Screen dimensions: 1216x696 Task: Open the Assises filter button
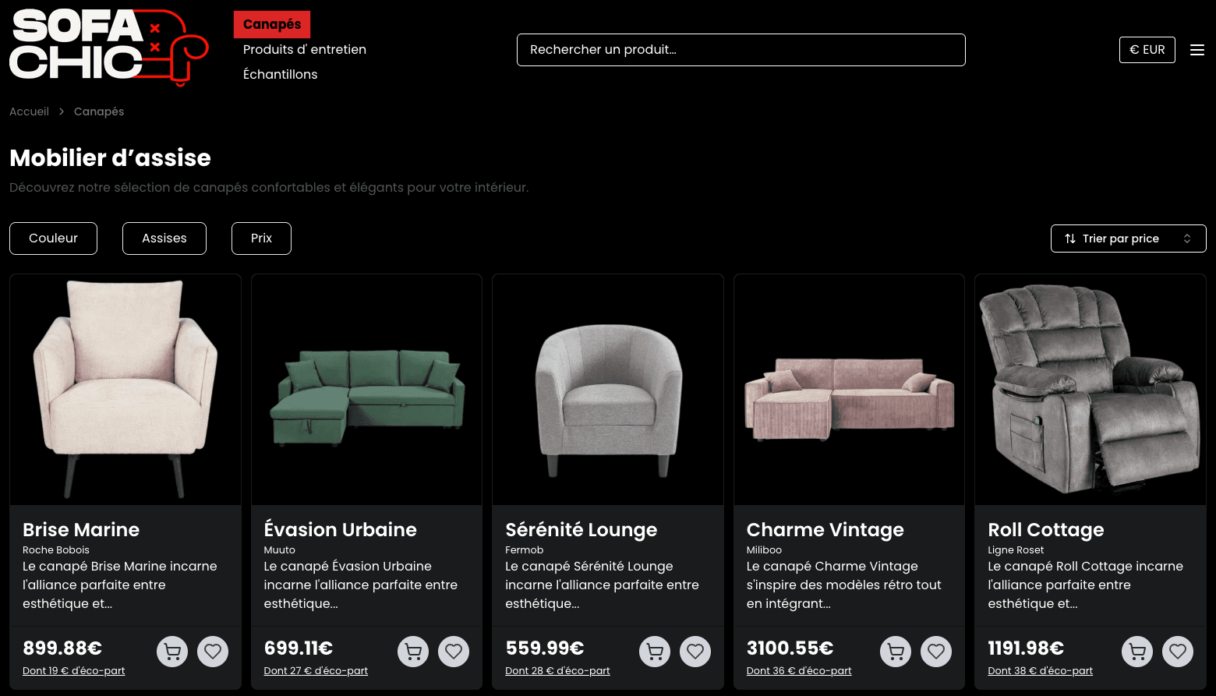point(164,238)
